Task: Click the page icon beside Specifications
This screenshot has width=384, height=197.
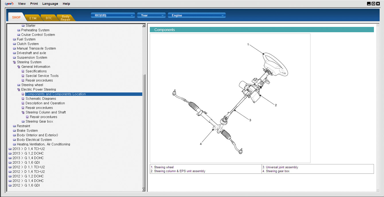Action: (x=23, y=71)
